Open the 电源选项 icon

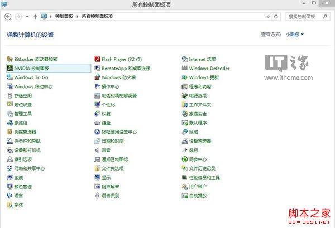tap(185, 96)
